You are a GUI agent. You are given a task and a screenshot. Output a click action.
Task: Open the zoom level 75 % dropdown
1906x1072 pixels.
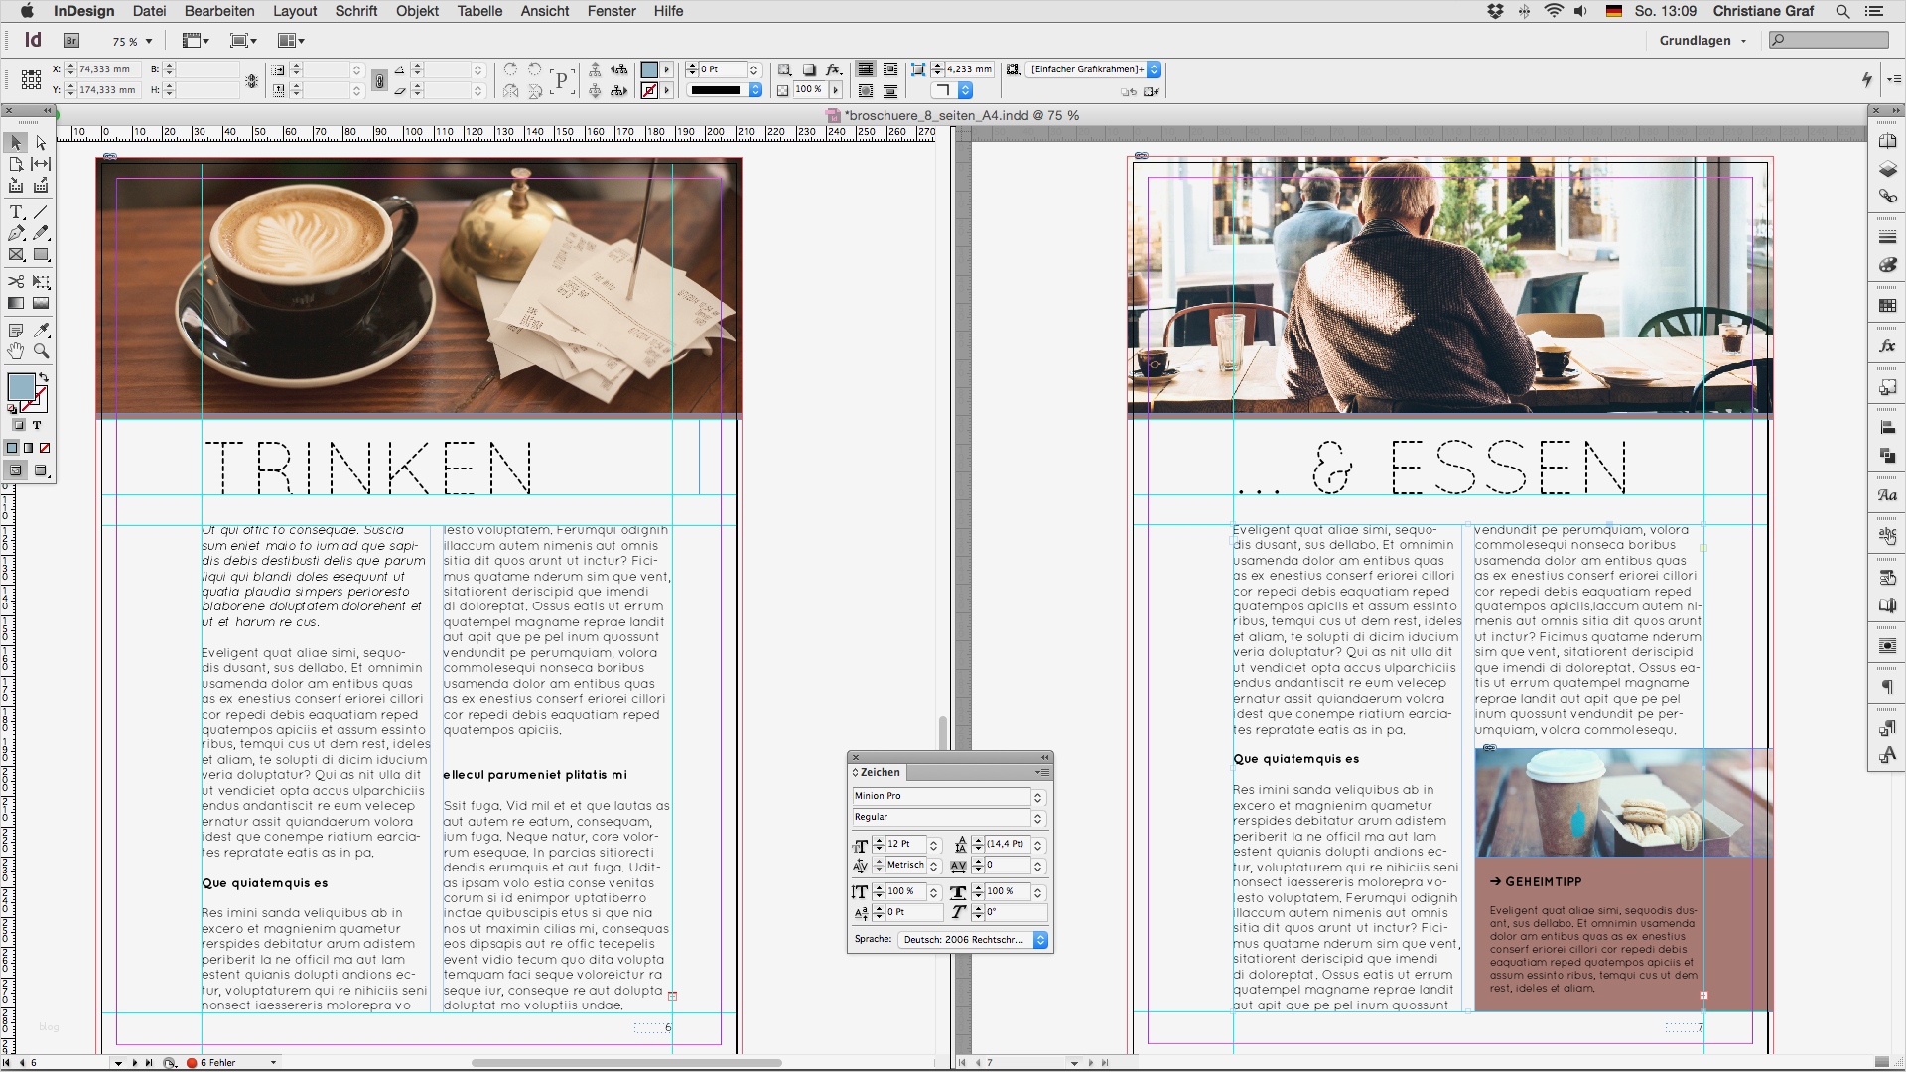coord(148,42)
